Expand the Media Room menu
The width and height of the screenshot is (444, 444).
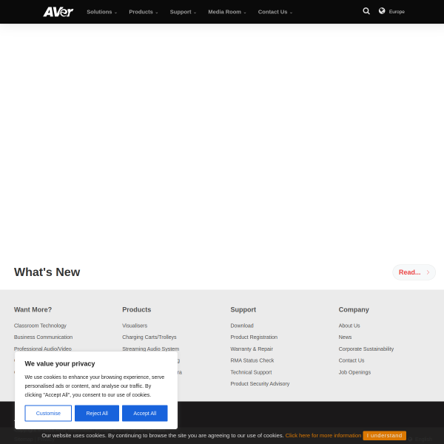pos(227,12)
